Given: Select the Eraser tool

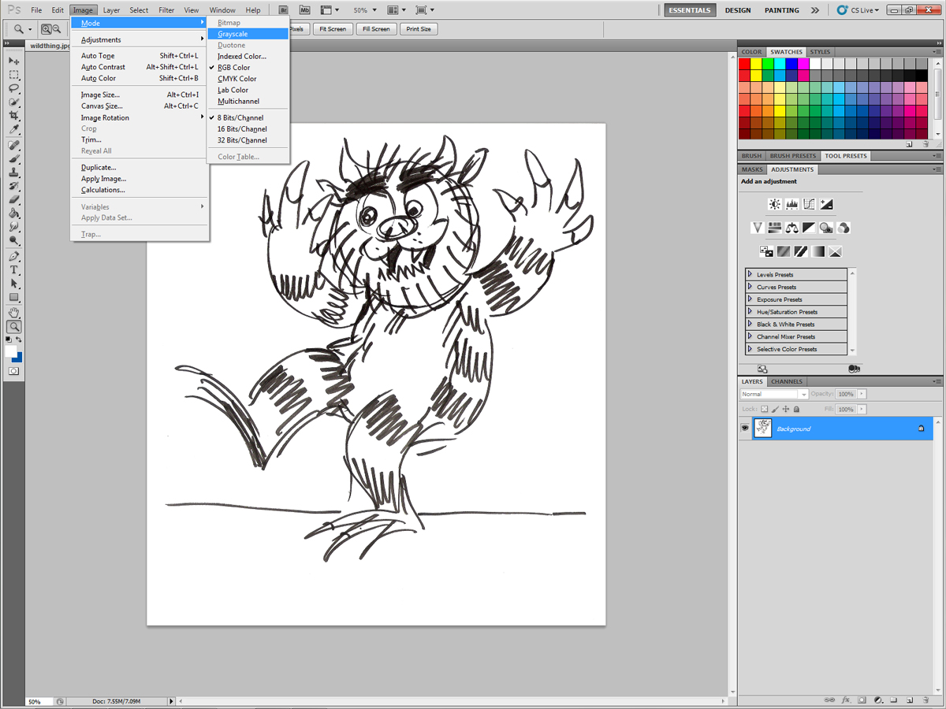Looking at the screenshot, I should tap(14, 199).
